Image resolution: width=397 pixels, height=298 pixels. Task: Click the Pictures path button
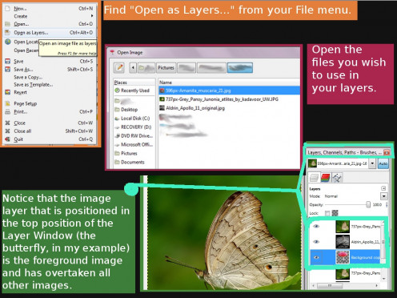pyautogui.click(x=166, y=67)
